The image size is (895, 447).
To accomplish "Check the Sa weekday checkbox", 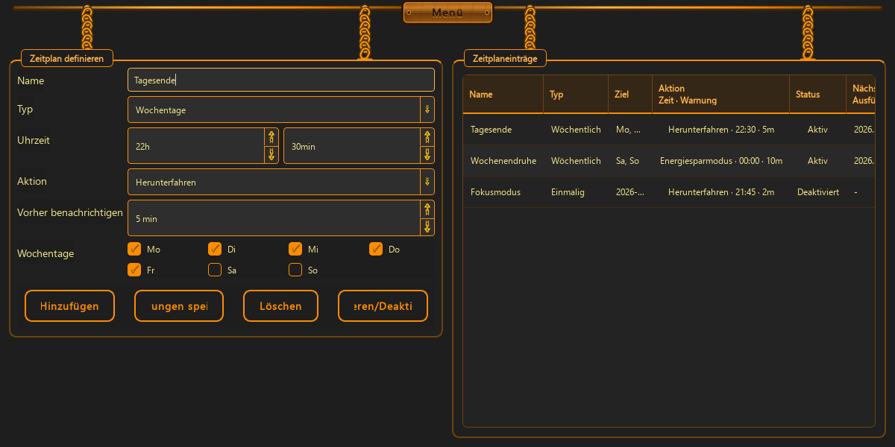I will (x=215, y=270).
